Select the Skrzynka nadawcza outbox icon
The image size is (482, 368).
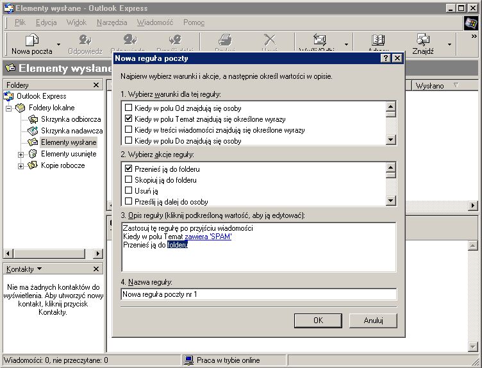33,131
